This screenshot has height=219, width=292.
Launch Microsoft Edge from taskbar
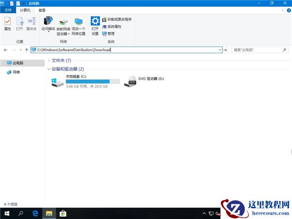[35, 214]
